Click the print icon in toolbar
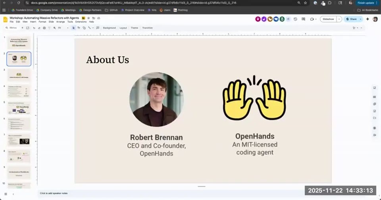 click(x=44, y=28)
